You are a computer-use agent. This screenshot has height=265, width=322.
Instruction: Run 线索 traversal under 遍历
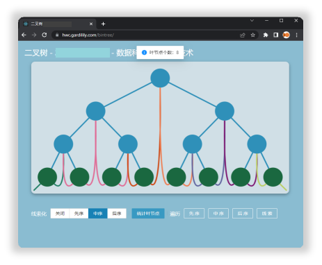tap(267, 214)
